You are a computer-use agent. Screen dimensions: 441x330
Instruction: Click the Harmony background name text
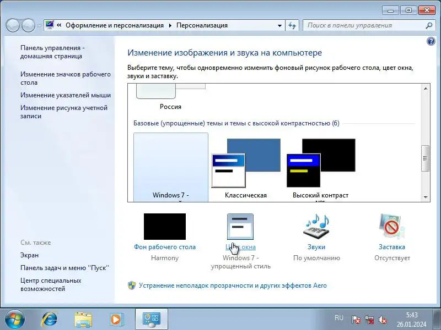(165, 258)
